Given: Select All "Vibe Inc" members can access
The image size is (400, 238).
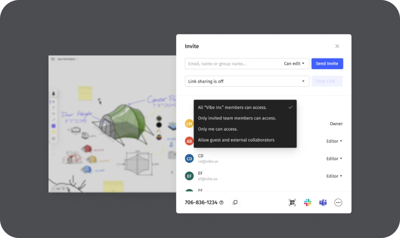Looking at the screenshot, I should (x=232, y=107).
